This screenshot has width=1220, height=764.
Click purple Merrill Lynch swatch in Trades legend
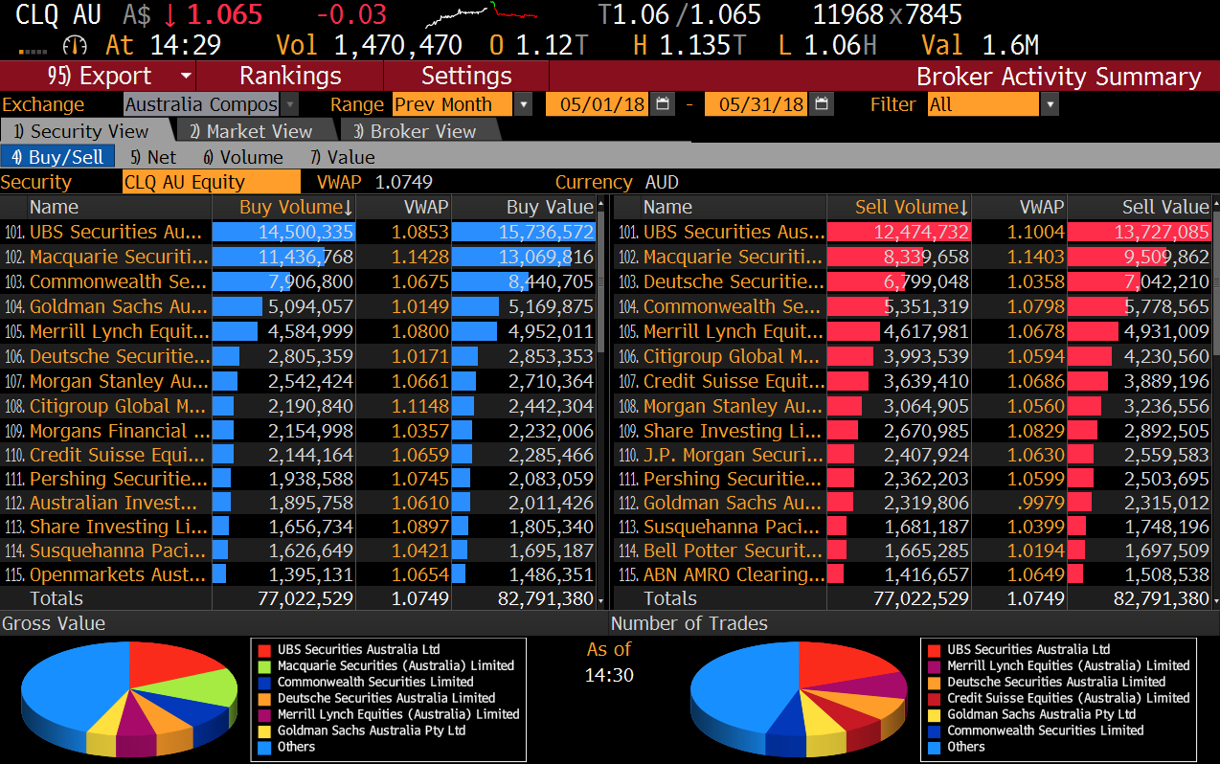coord(934,665)
